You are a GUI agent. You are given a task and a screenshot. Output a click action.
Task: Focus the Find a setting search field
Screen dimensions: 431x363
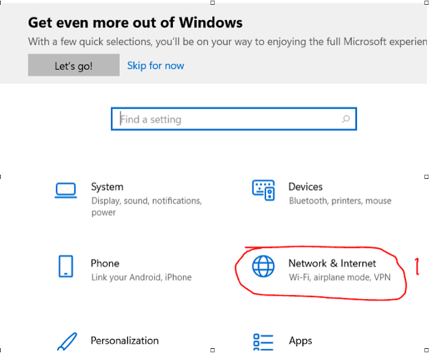pos(234,119)
